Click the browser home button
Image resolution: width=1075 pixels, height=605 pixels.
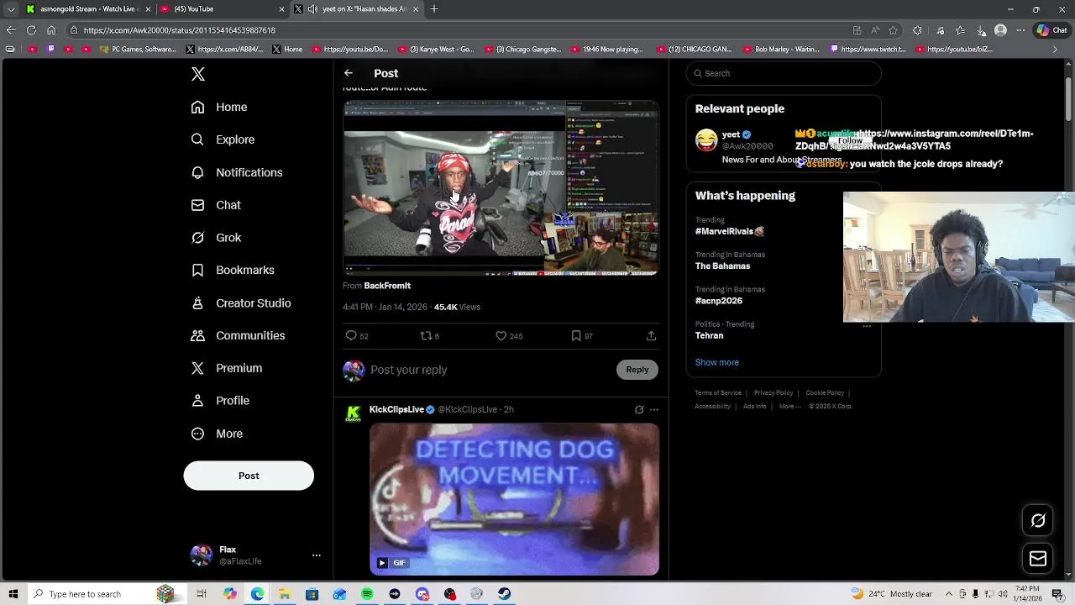pyautogui.click(x=51, y=30)
